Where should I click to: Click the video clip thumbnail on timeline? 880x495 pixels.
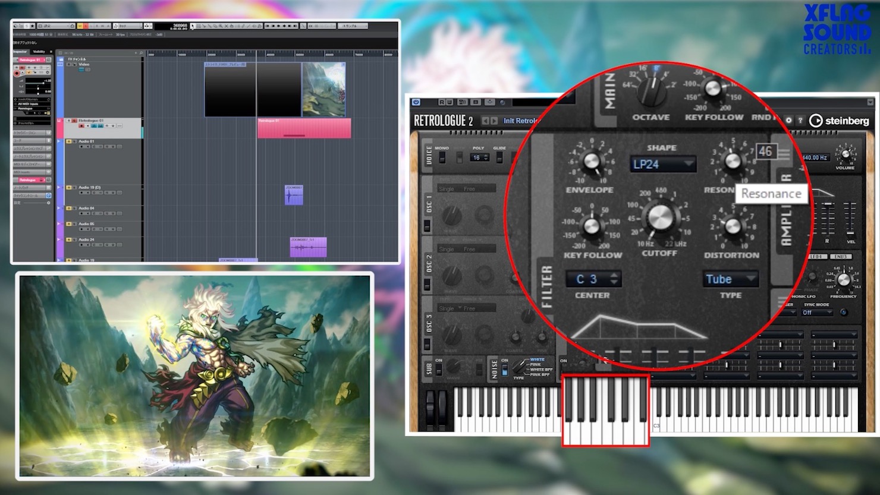point(324,90)
